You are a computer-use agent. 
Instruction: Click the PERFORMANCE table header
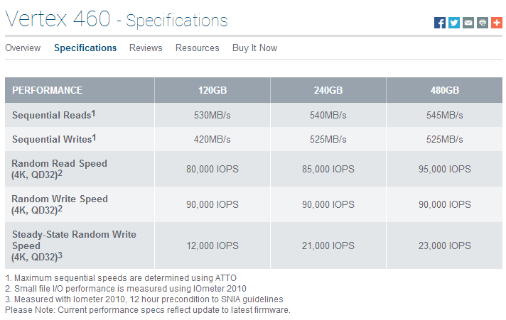[48, 91]
